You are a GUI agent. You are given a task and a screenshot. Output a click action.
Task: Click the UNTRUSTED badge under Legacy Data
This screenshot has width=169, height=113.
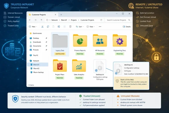tap(60, 54)
